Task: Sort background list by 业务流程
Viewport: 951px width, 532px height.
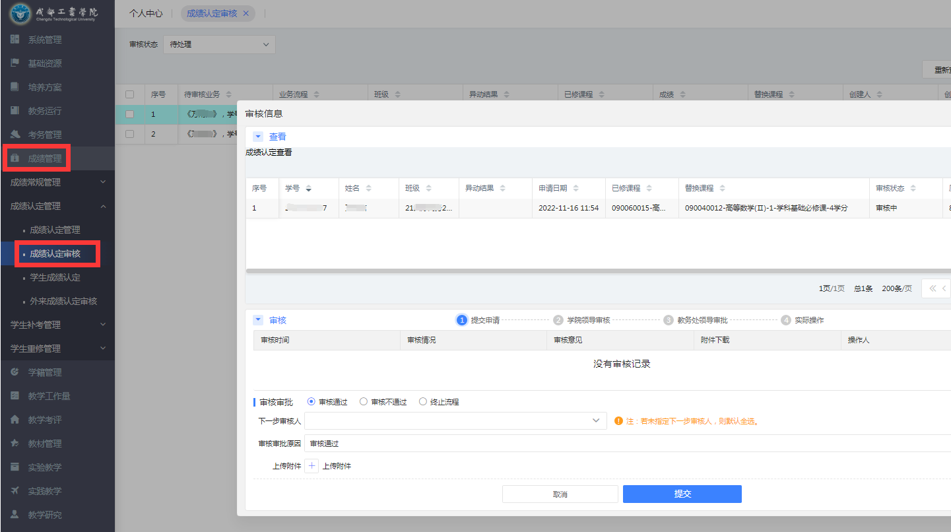Action: pos(316,94)
